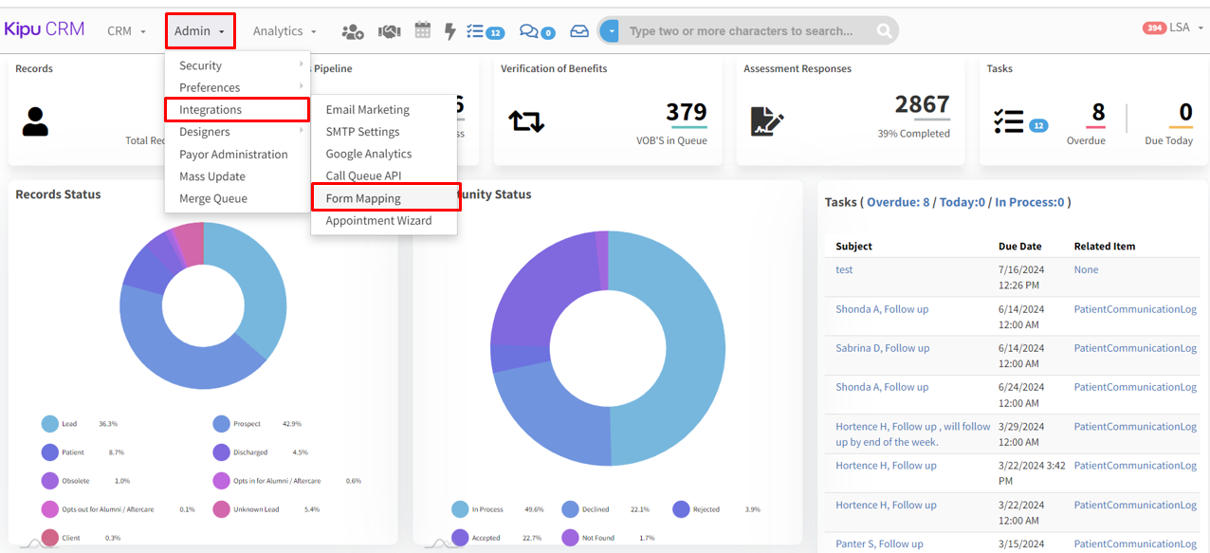The width and height of the screenshot is (1210, 553).
Task: Click the add new contact icon
Action: click(352, 31)
